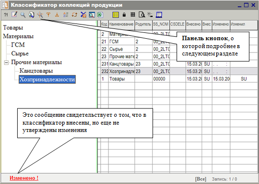Click 'Канцтовары' cell in the table
The image size is (259, 184).
point(122,64)
